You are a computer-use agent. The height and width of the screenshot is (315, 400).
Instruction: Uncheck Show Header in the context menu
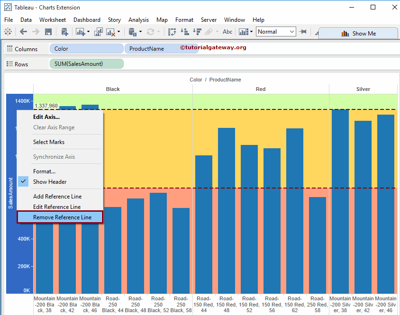[49, 181]
